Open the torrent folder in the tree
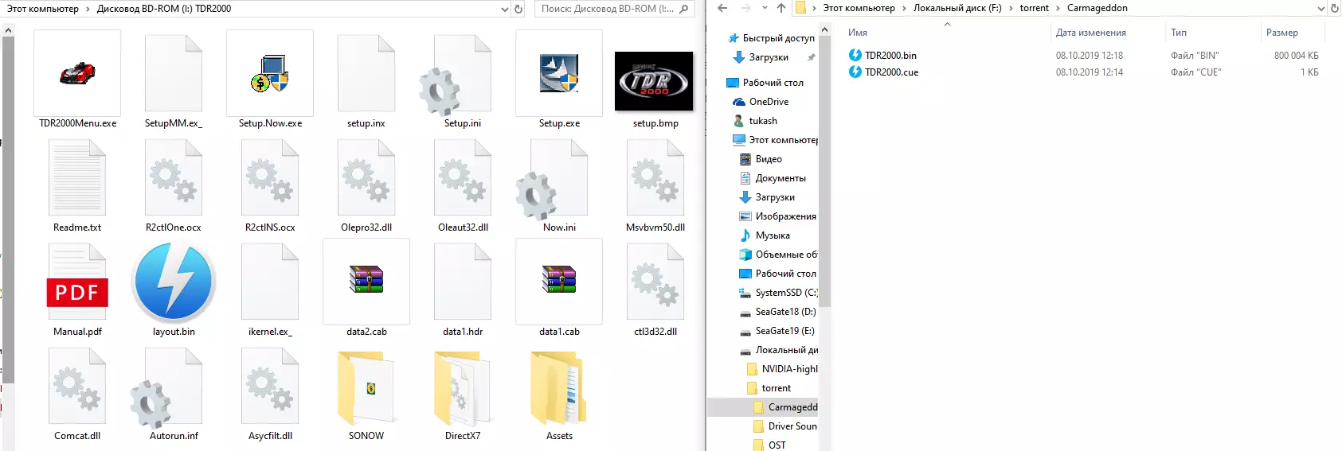Image resolution: width=1342 pixels, height=451 pixels. point(776,388)
